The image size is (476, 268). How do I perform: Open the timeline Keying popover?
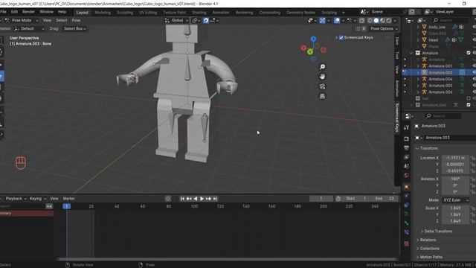37,199
